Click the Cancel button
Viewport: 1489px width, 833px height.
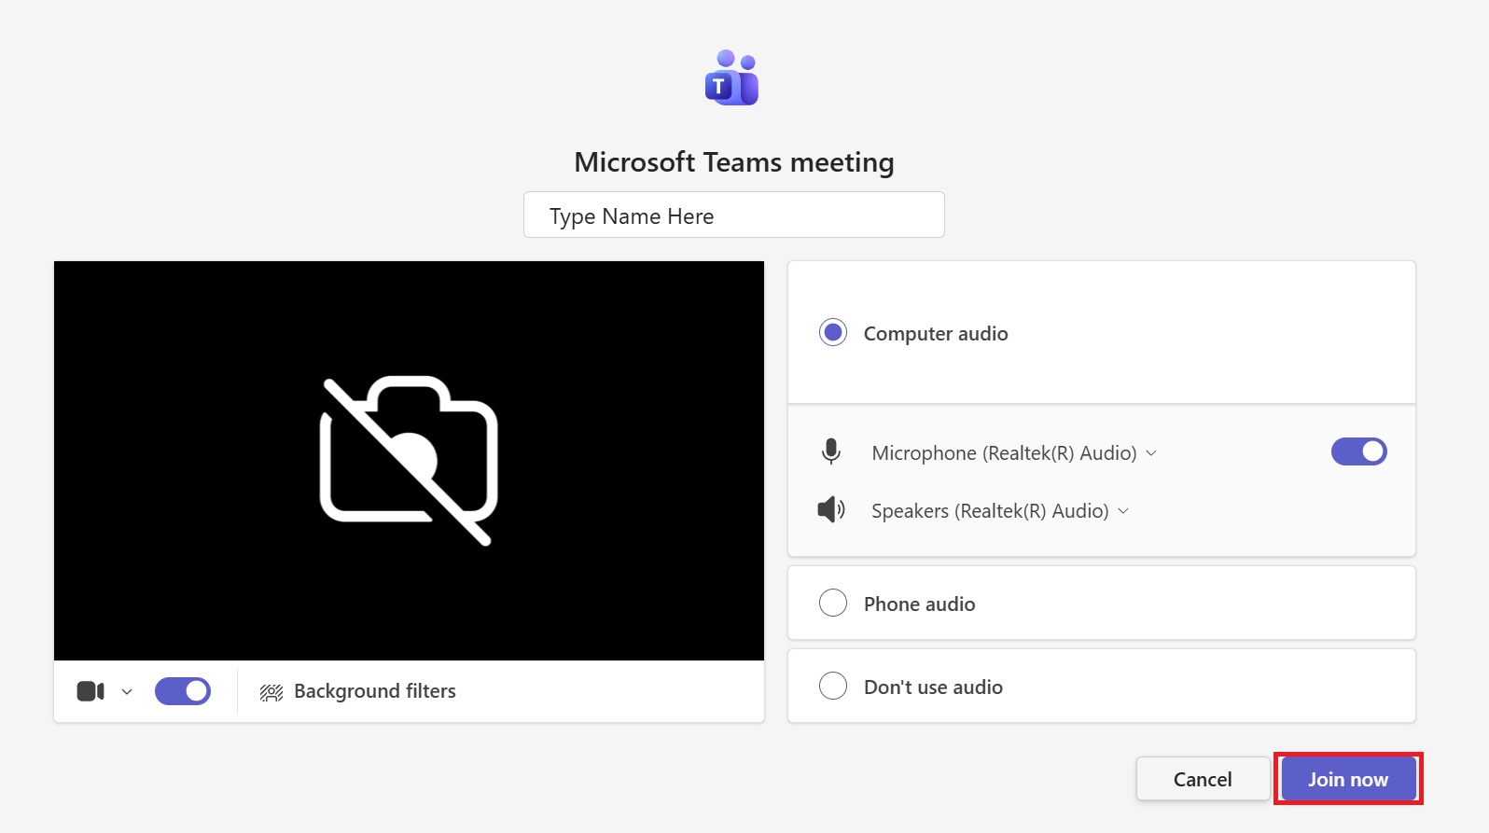click(1202, 779)
